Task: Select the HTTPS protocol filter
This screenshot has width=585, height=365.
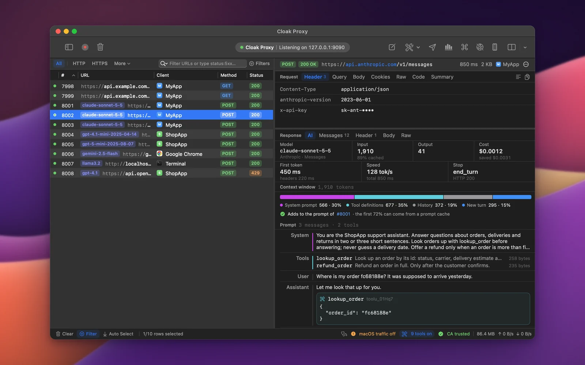Action: tap(100, 64)
